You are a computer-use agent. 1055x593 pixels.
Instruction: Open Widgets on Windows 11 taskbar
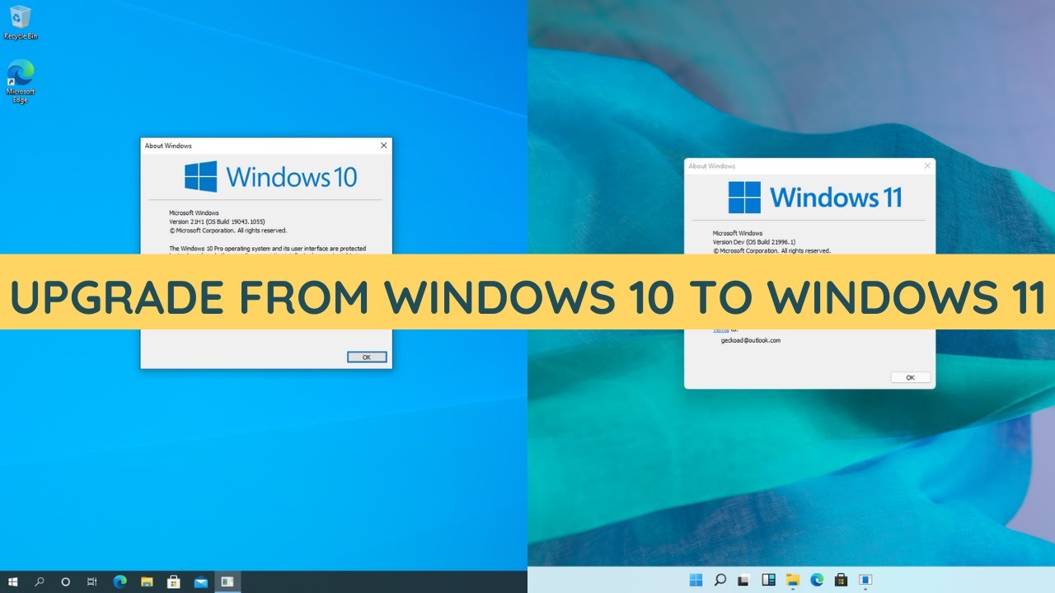[769, 580]
